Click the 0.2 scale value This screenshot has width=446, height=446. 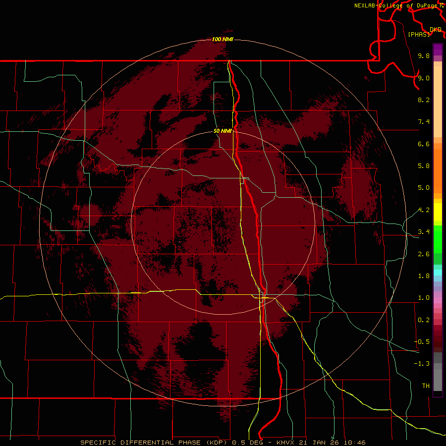[424, 320]
